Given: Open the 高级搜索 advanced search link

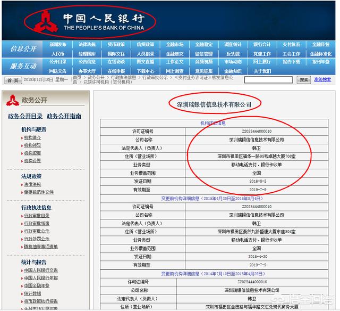Looking at the screenshot, I should 322,79.
